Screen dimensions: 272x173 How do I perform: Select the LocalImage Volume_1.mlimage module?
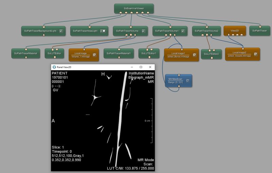[84, 55]
